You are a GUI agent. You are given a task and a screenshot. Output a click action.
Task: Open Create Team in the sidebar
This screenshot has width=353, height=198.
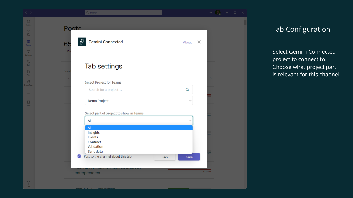tap(28, 83)
